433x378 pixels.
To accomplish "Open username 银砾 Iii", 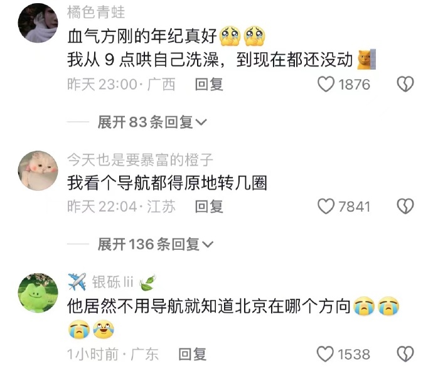I will coord(113,282).
